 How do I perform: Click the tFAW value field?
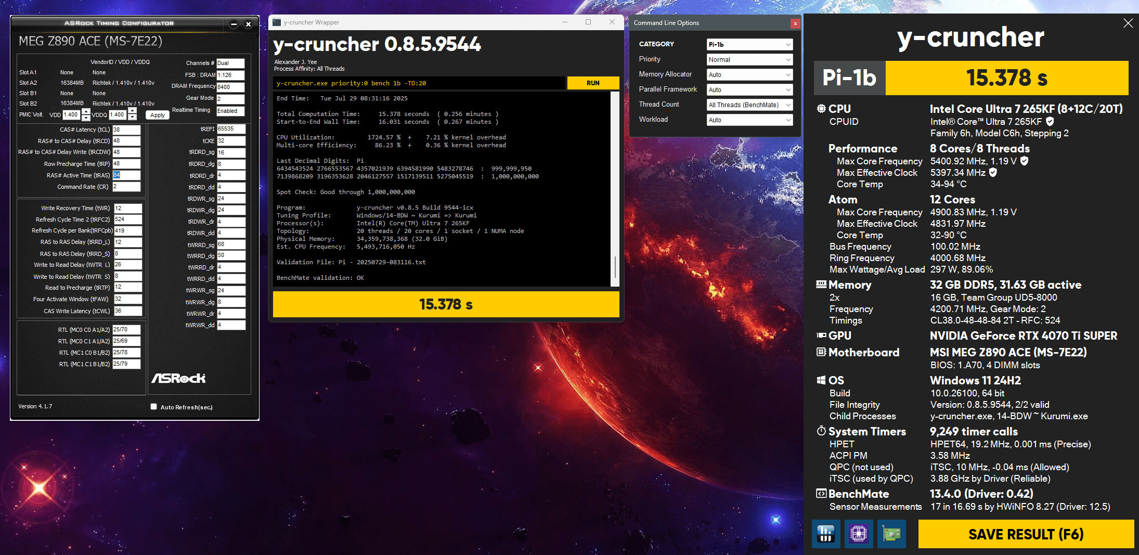(x=127, y=299)
